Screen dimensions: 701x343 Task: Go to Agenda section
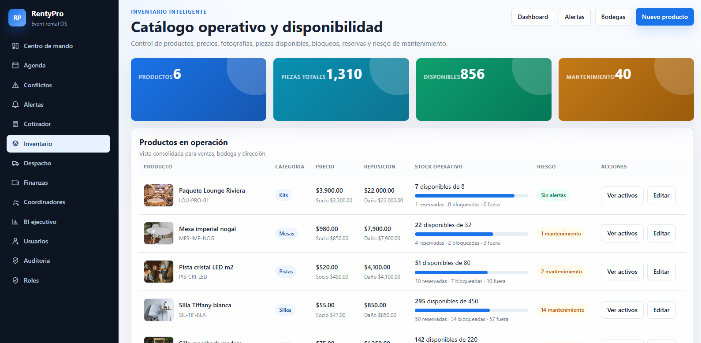coord(58,65)
